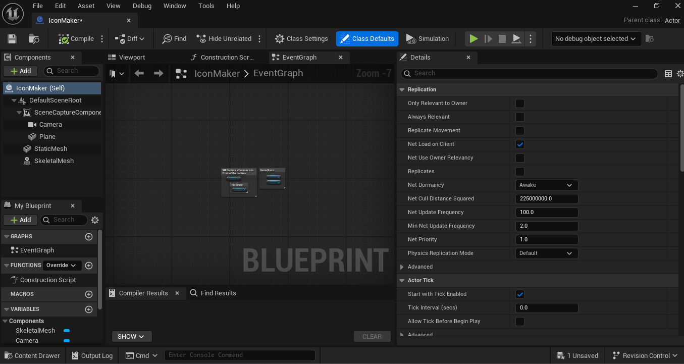This screenshot has width=684, height=364.
Task: Open the functions Override dropdown
Action: pyautogui.click(x=61, y=266)
